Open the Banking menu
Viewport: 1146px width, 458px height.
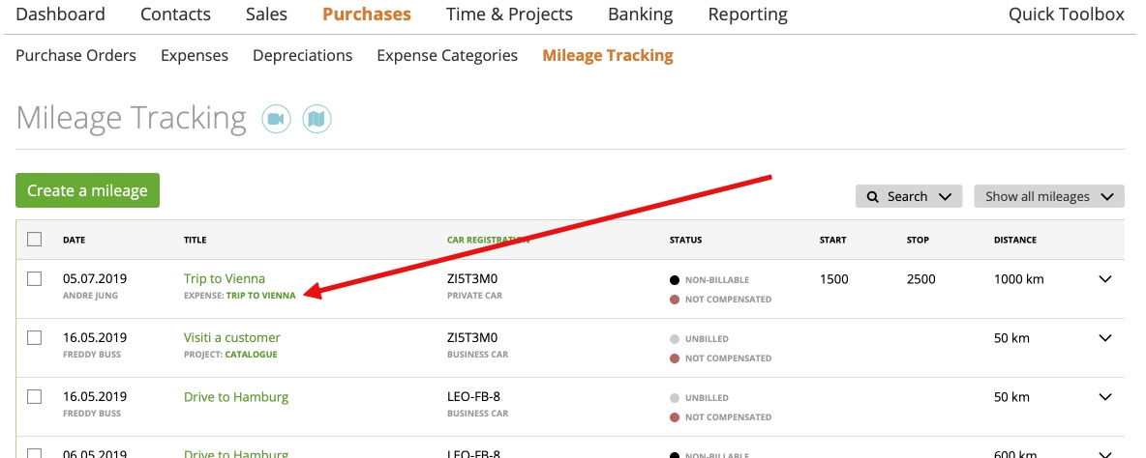pyautogui.click(x=640, y=14)
